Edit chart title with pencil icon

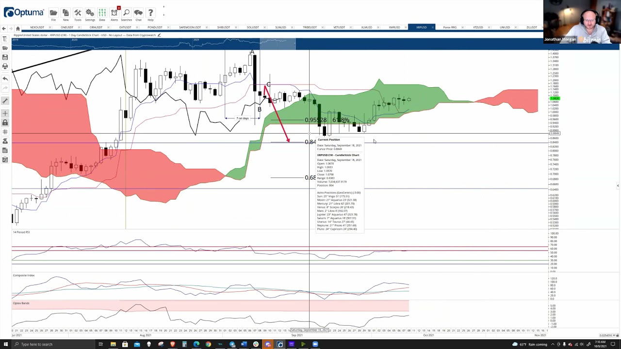click(159, 35)
